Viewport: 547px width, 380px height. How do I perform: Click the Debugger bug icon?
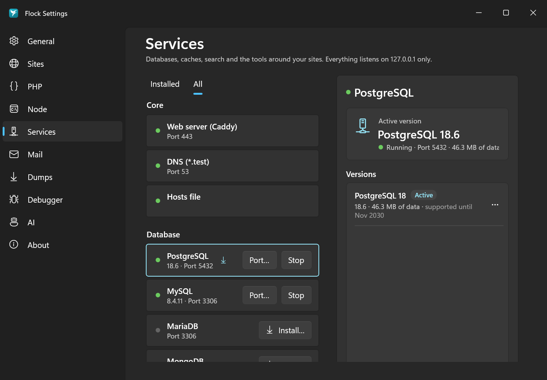point(14,199)
